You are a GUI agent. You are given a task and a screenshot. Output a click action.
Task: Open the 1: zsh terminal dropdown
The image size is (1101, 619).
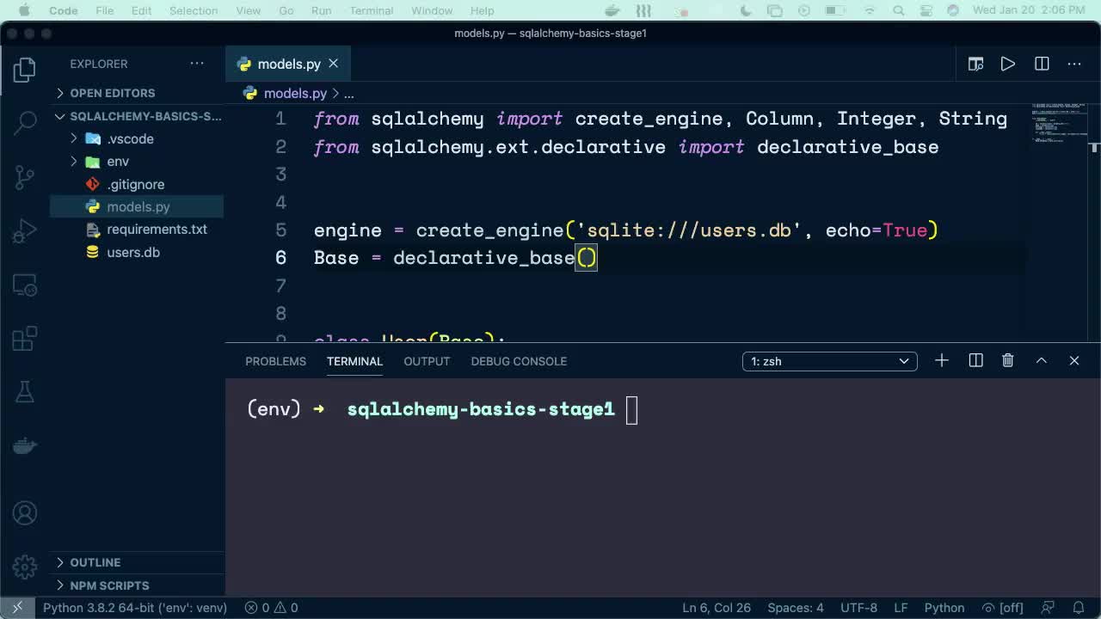click(828, 361)
